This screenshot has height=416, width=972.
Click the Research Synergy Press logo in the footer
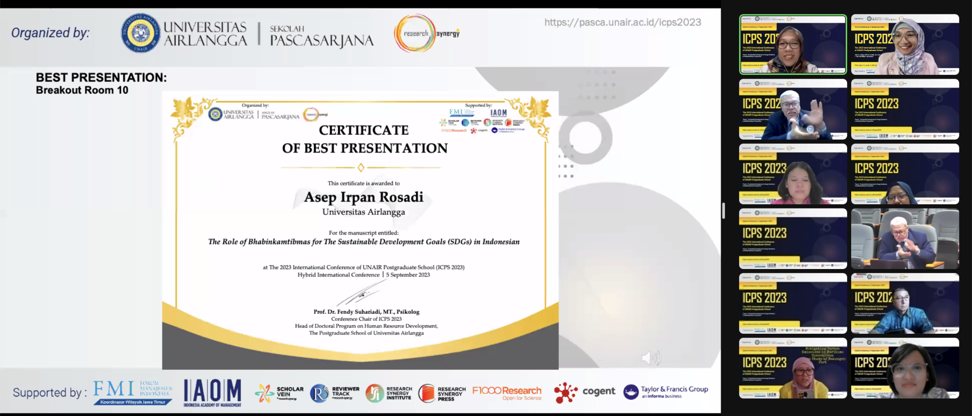pos(442,393)
